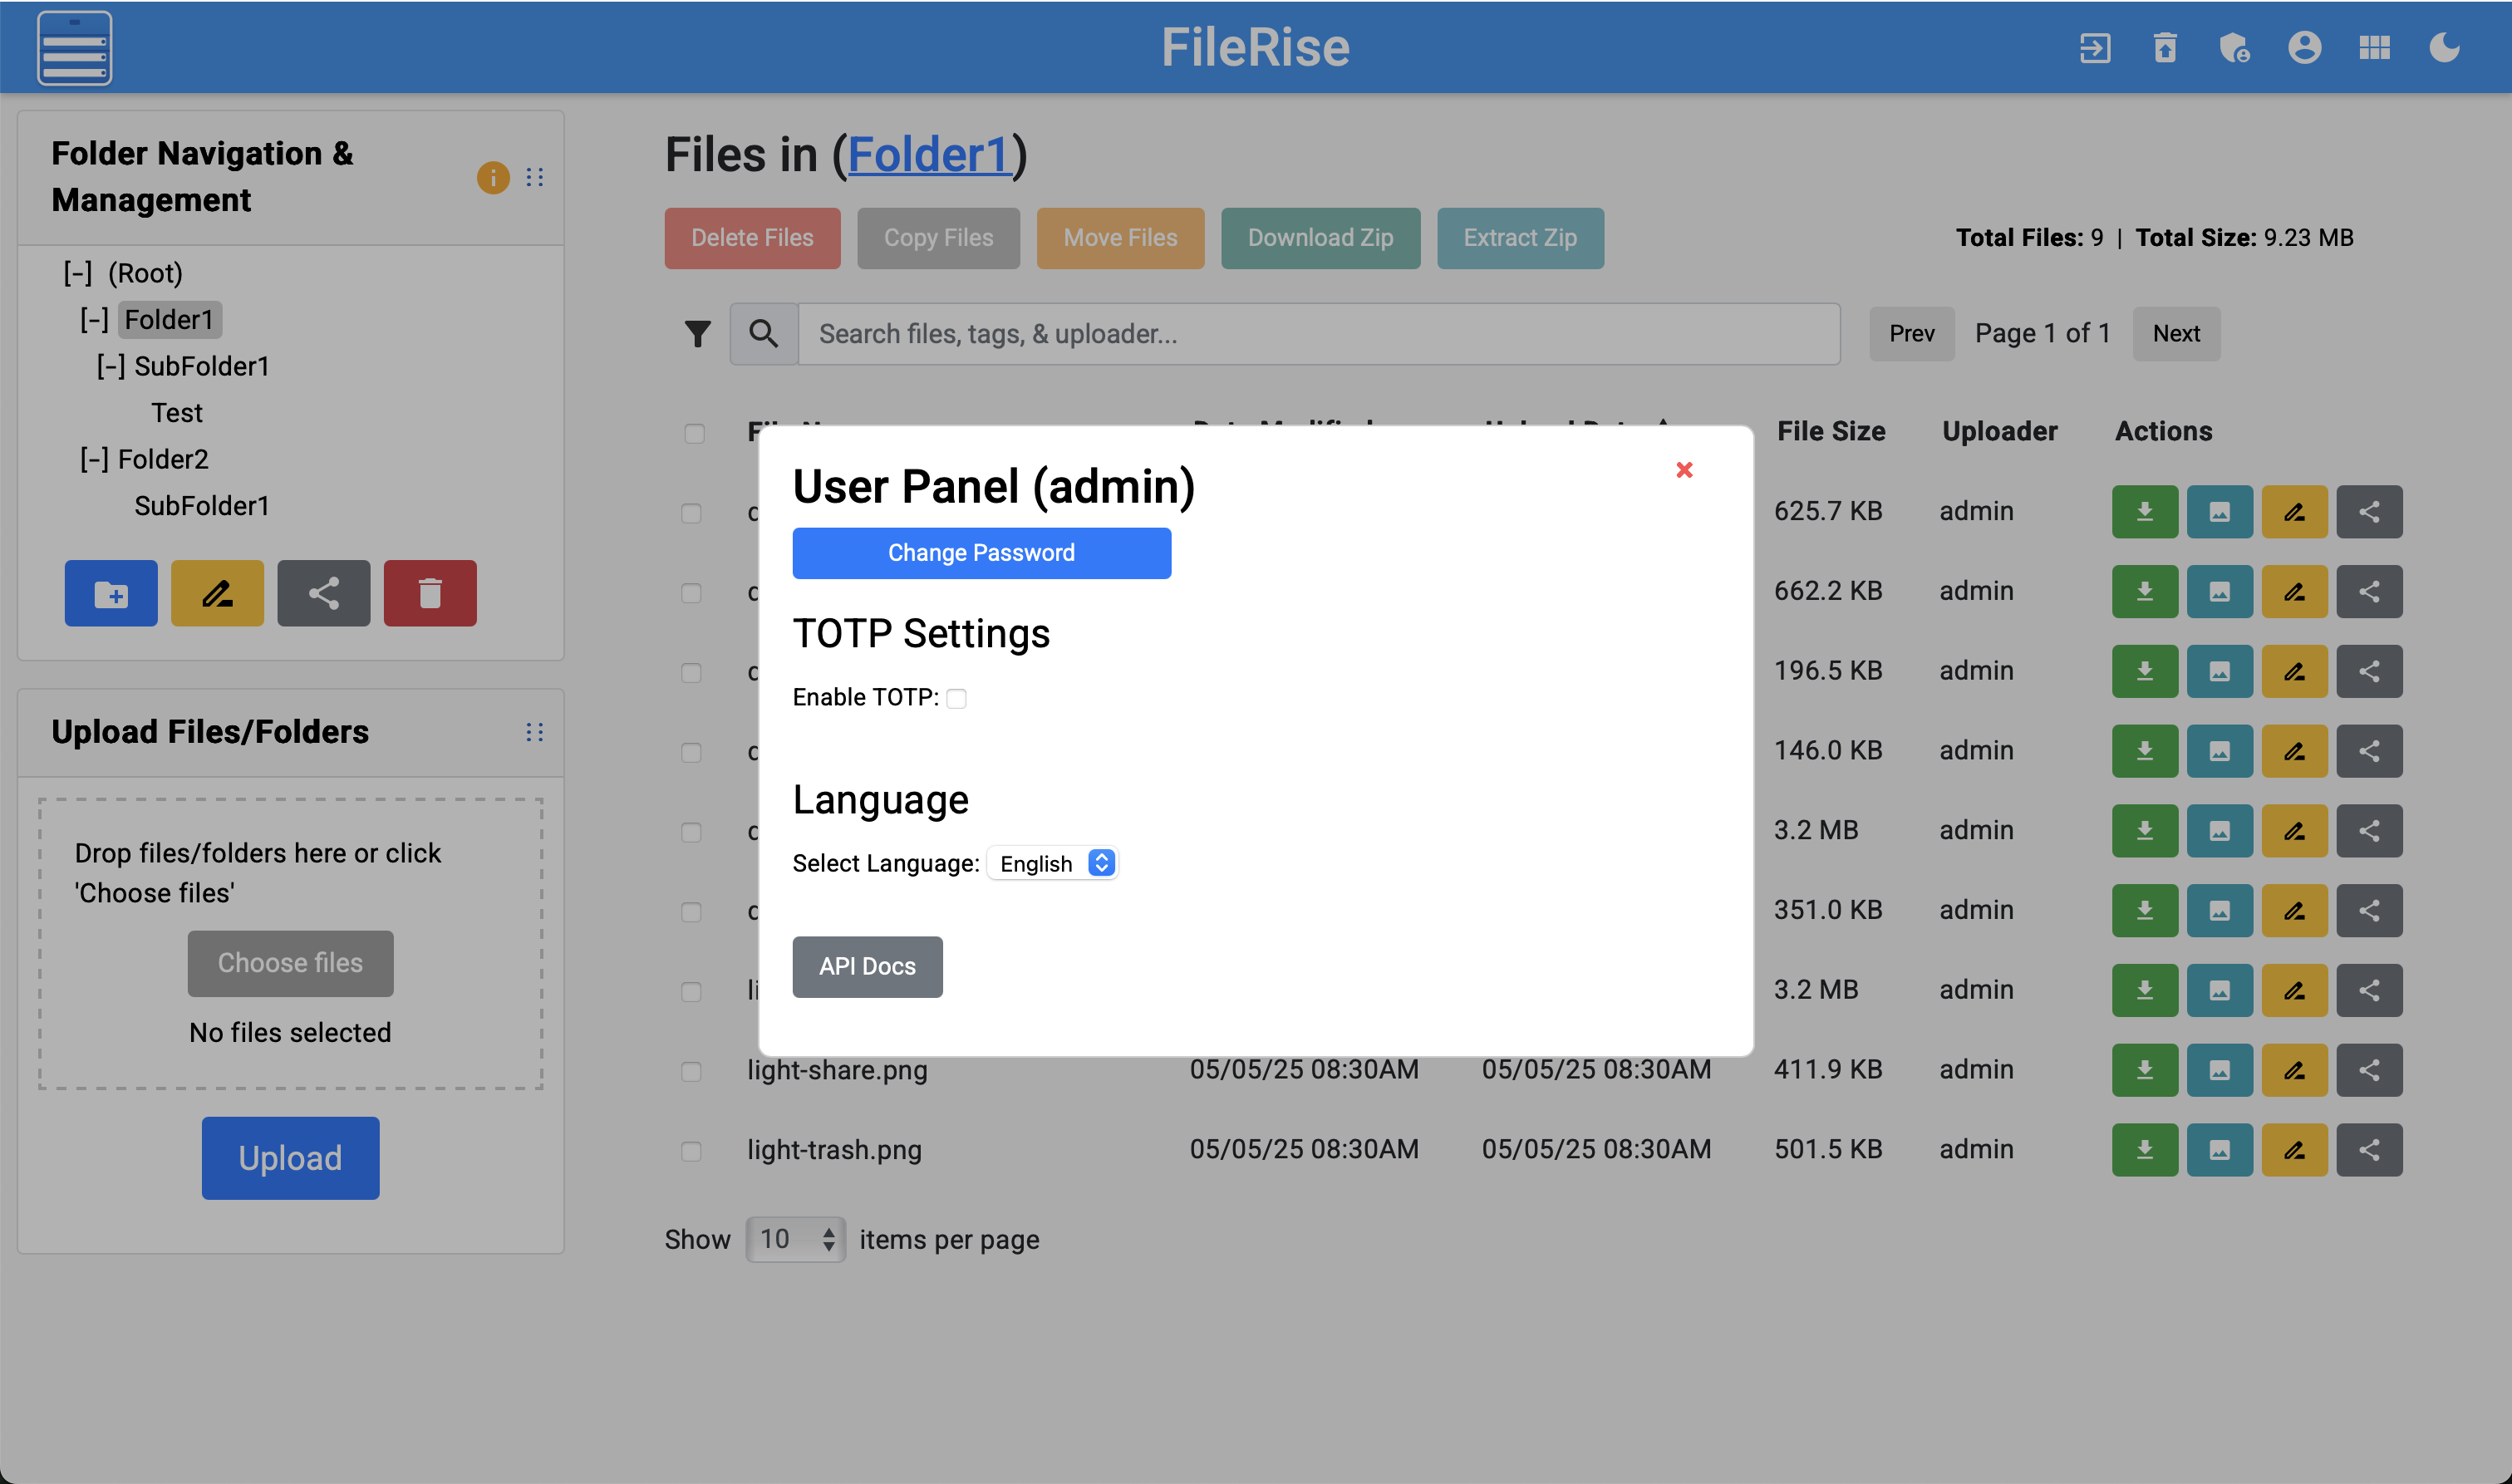
Task: Click the red delete folder icon
Action: (x=430, y=593)
